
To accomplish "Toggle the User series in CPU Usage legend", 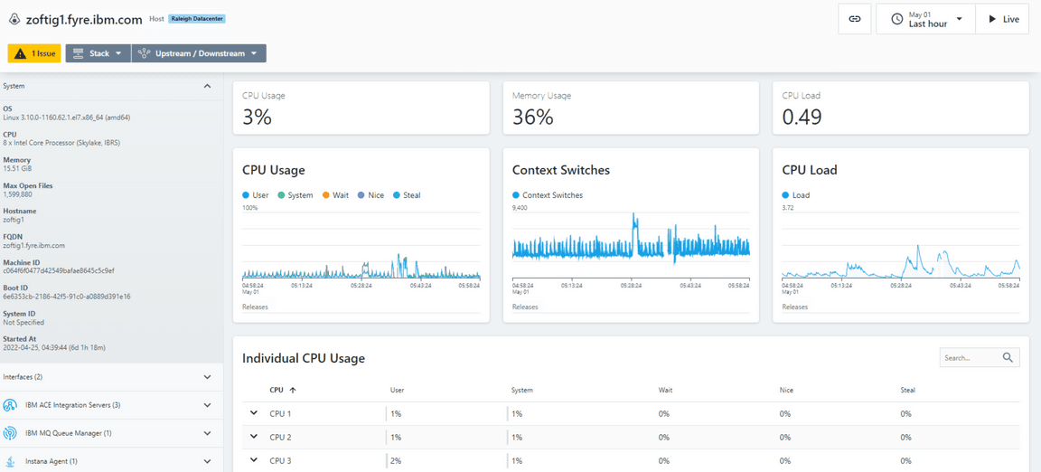I will 256,195.
